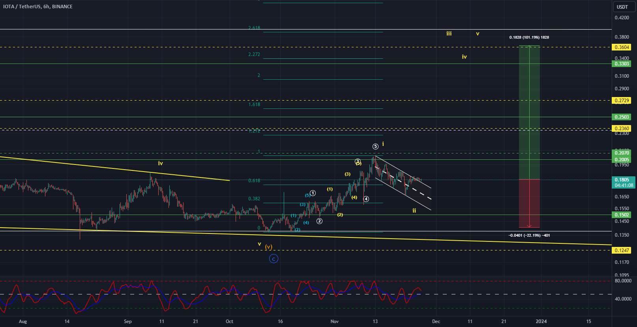Viewport: 637px width, 327px height.
Task: Click the 2.618 Fibonacci level label
Action: (x=254, y=28)
